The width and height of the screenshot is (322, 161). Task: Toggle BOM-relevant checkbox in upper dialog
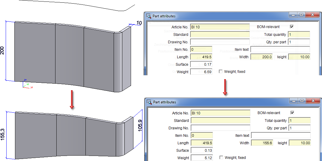(292, 27)
